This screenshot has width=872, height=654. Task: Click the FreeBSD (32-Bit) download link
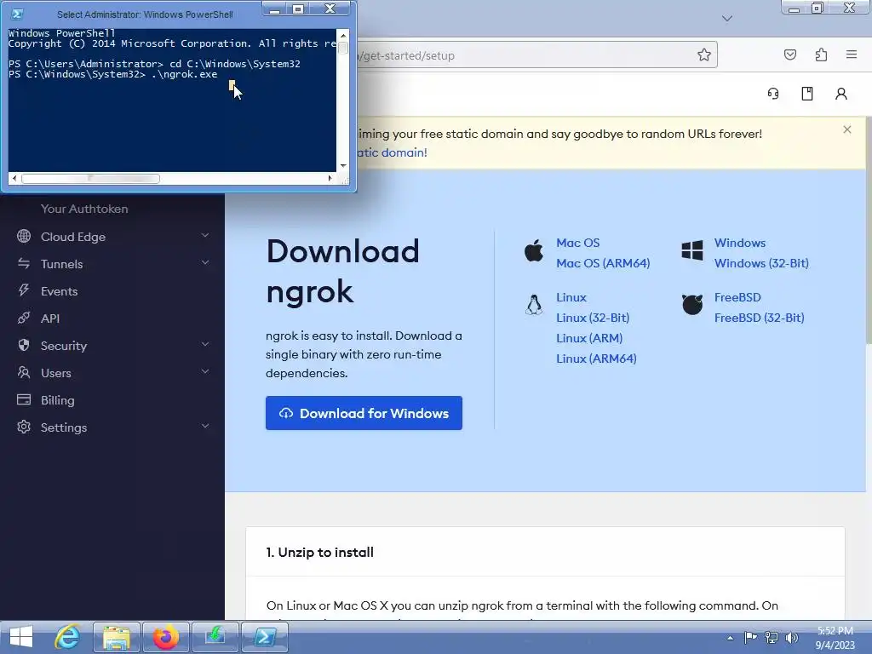tap(759, 318)
